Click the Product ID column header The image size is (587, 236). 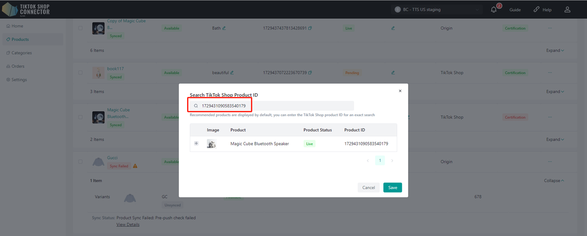355,130
